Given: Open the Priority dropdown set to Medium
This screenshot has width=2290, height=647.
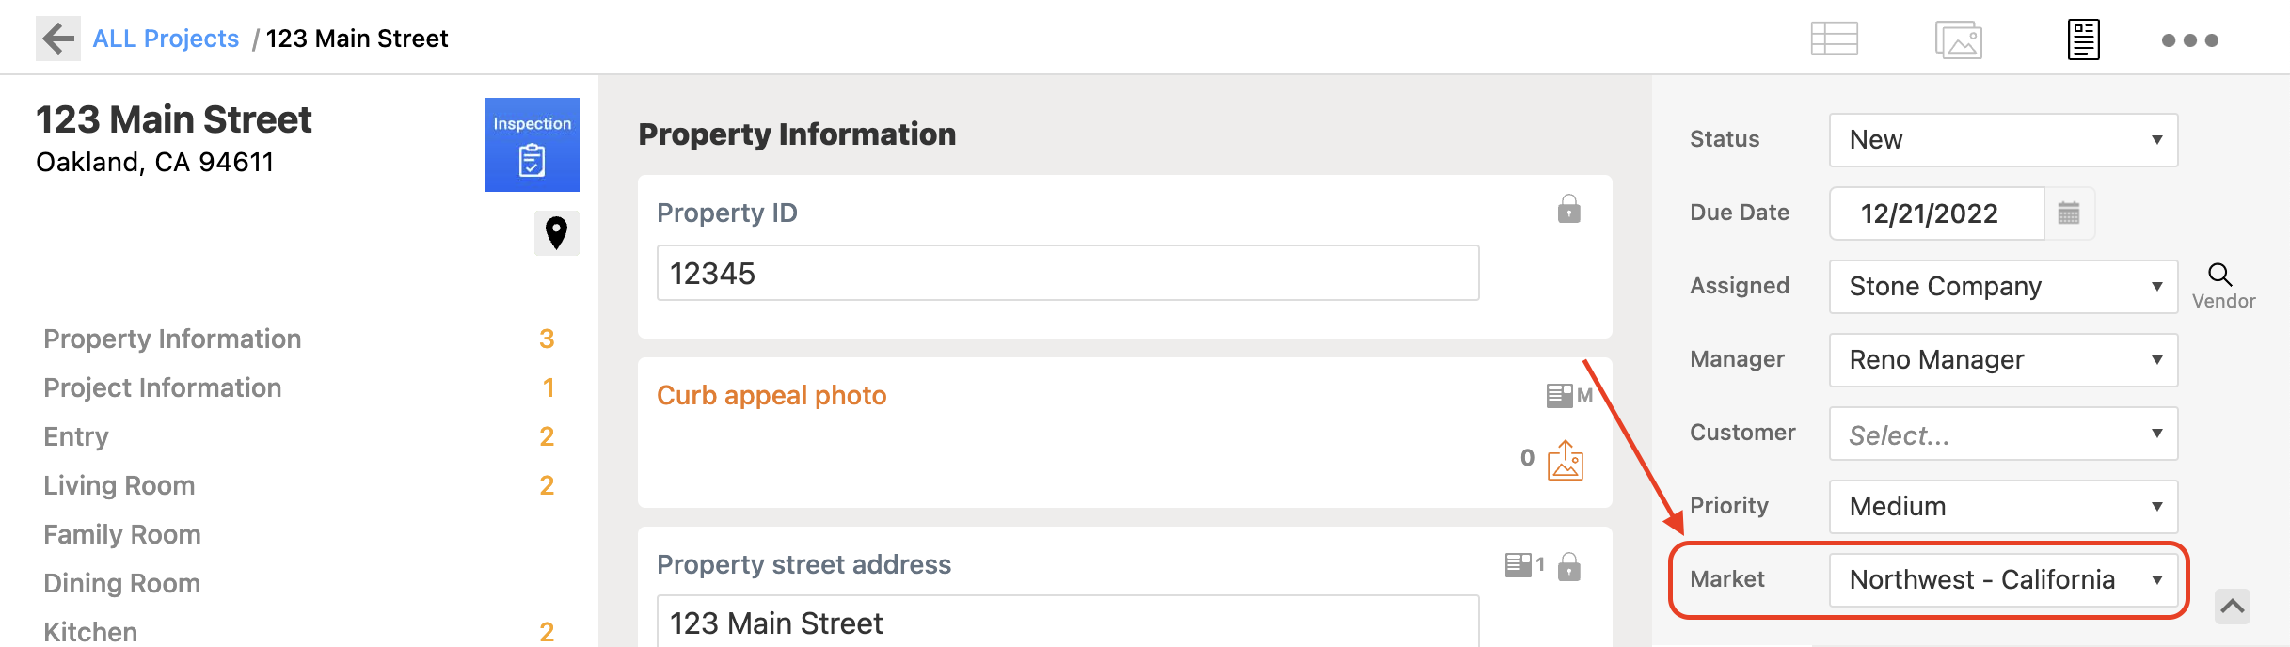Looking at the screenshot, I should click(2002, 506).
